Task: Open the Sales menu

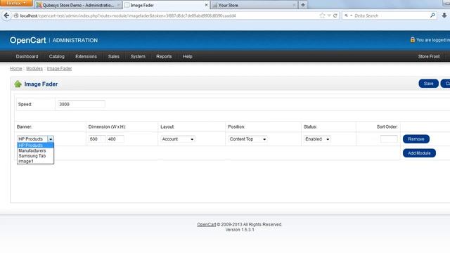Action: click(x=114, y=56)
